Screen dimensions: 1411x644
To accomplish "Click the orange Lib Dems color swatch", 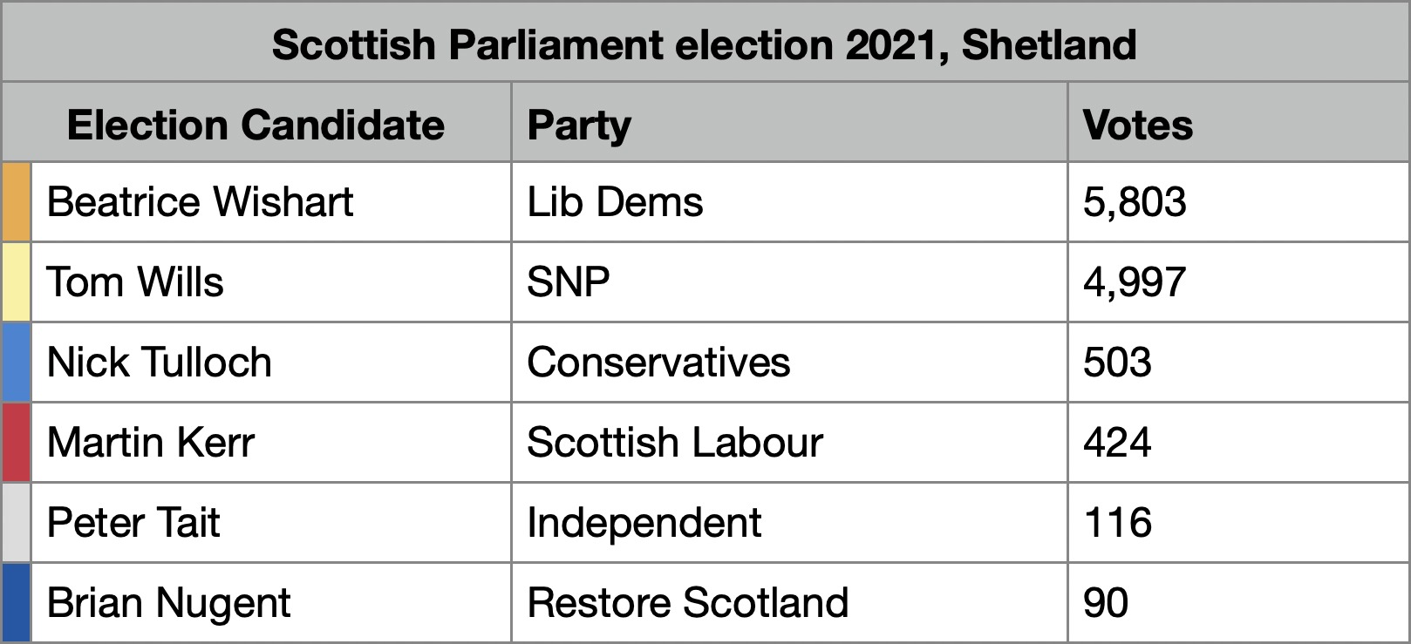I will (17, 202).
